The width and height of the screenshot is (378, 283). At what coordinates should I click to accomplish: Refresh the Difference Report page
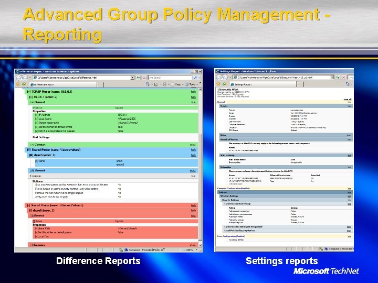[138, 78]
